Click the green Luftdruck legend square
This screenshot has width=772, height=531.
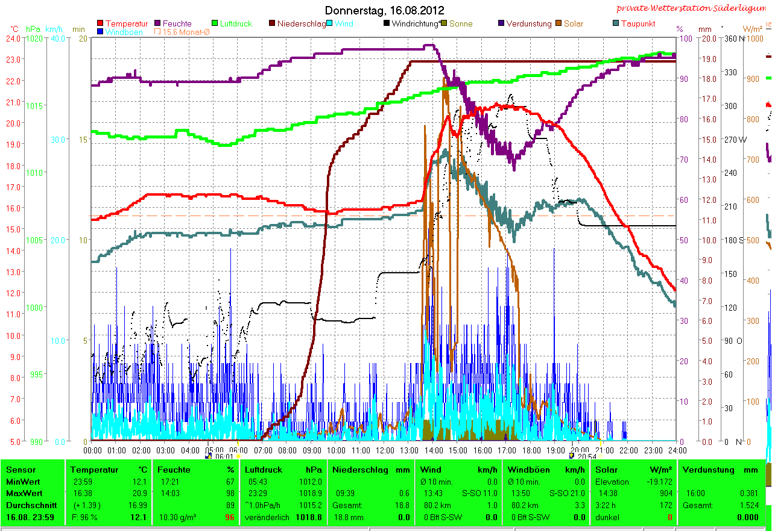tap(215, 24)
